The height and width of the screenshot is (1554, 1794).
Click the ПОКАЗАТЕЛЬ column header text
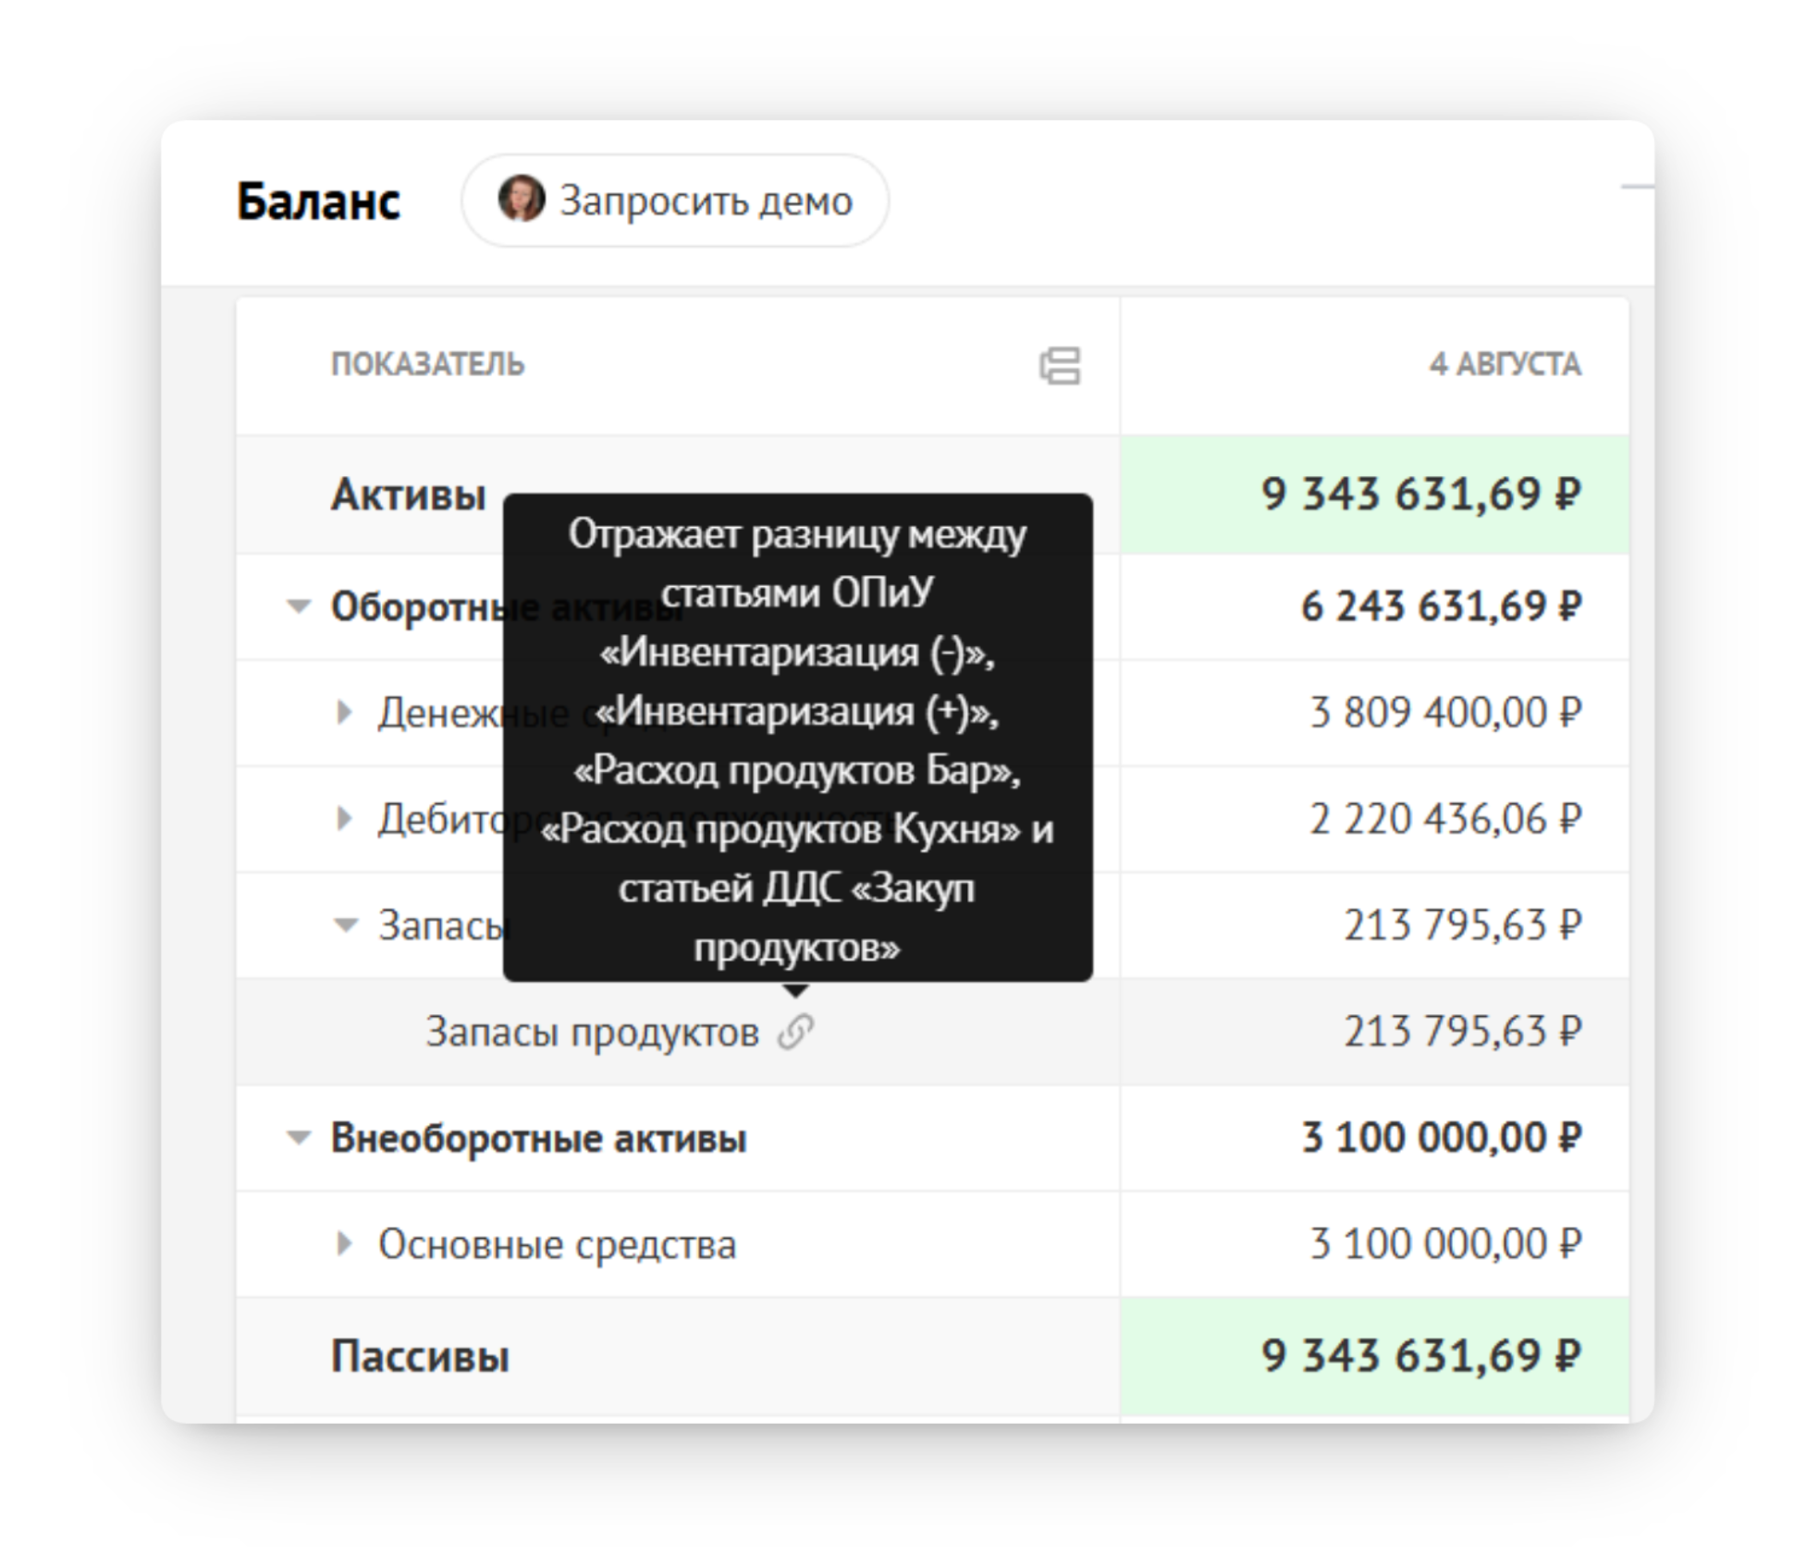pos(427,364)
